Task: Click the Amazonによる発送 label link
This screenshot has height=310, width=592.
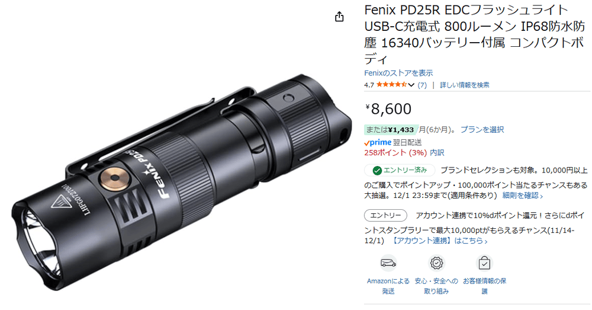Action: pos(388,286)
